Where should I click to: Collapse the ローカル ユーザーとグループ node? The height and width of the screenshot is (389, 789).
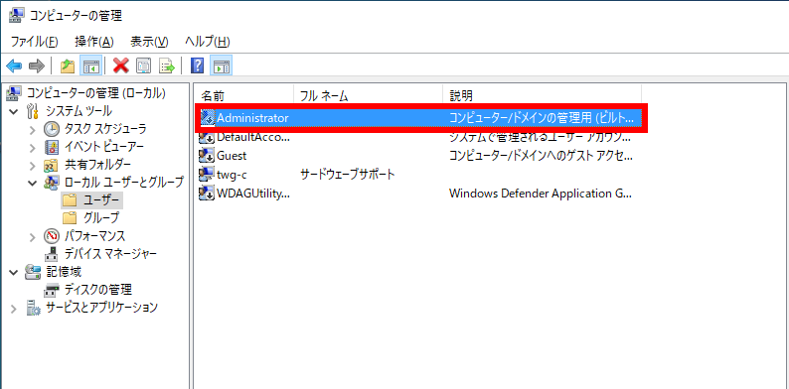(33, 183)
